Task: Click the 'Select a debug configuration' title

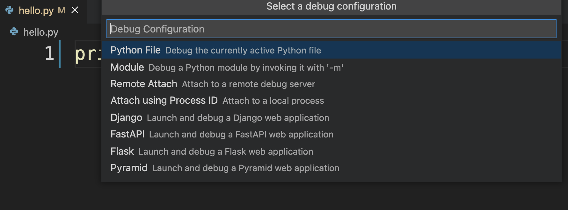Action: coord(331,6)
